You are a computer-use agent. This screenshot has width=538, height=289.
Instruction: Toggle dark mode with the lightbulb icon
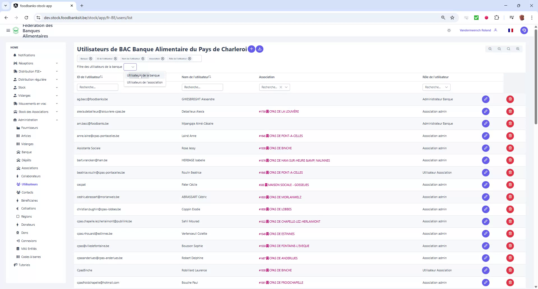click(x=449, y=30)
